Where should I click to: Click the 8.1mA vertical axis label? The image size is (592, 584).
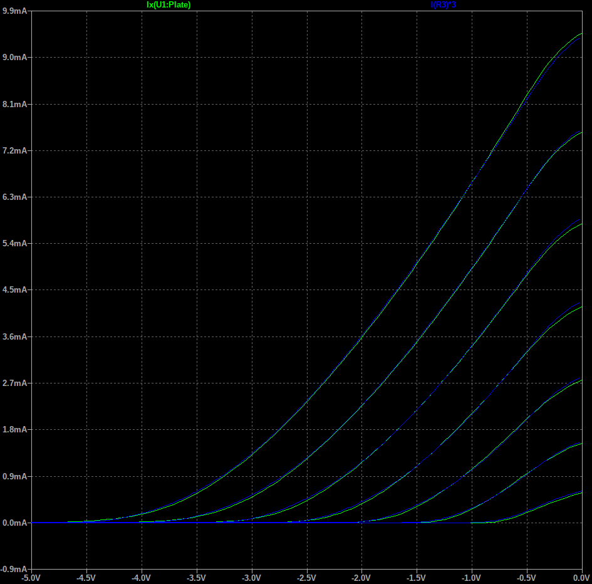pyautogui.click(x=15, y=104)
